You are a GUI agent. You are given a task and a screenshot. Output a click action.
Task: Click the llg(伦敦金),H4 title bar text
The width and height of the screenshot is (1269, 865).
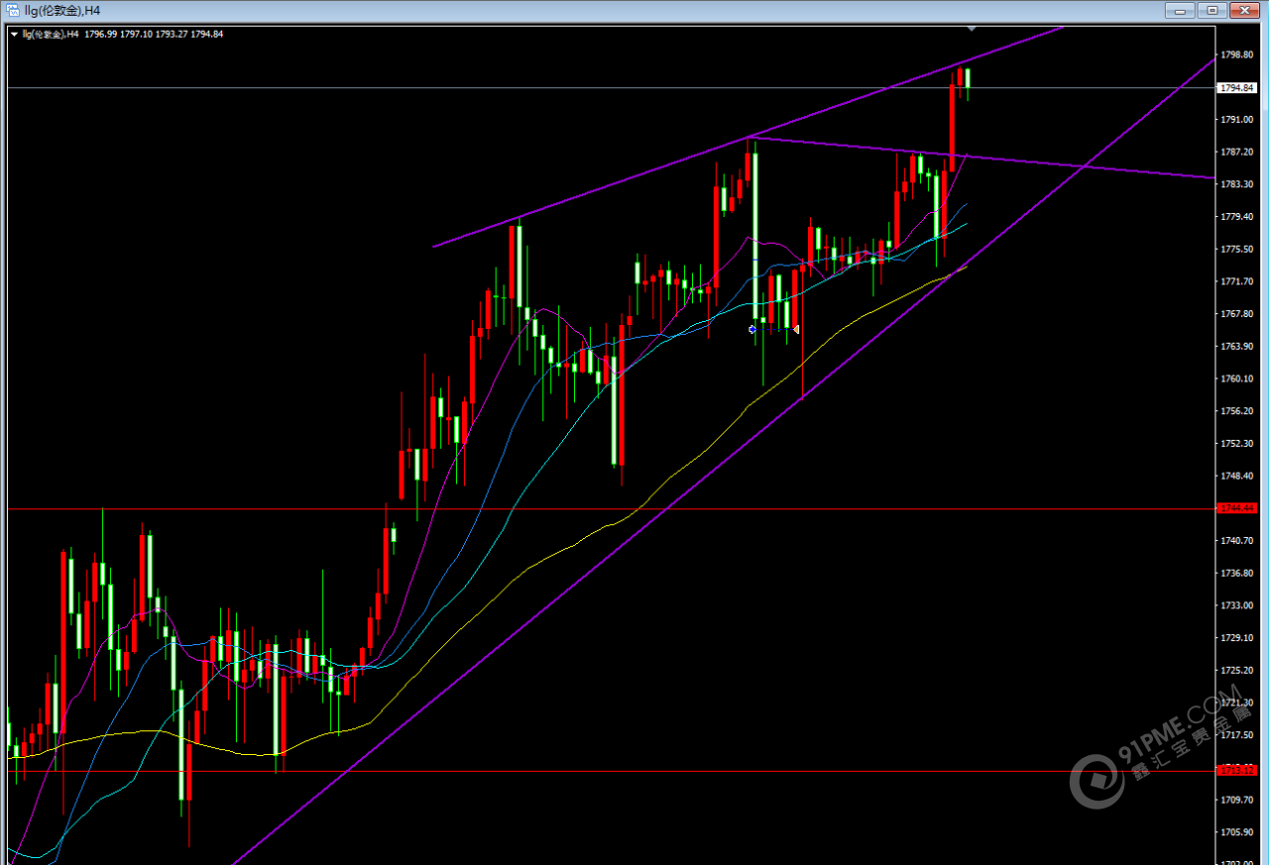[63, 10]
